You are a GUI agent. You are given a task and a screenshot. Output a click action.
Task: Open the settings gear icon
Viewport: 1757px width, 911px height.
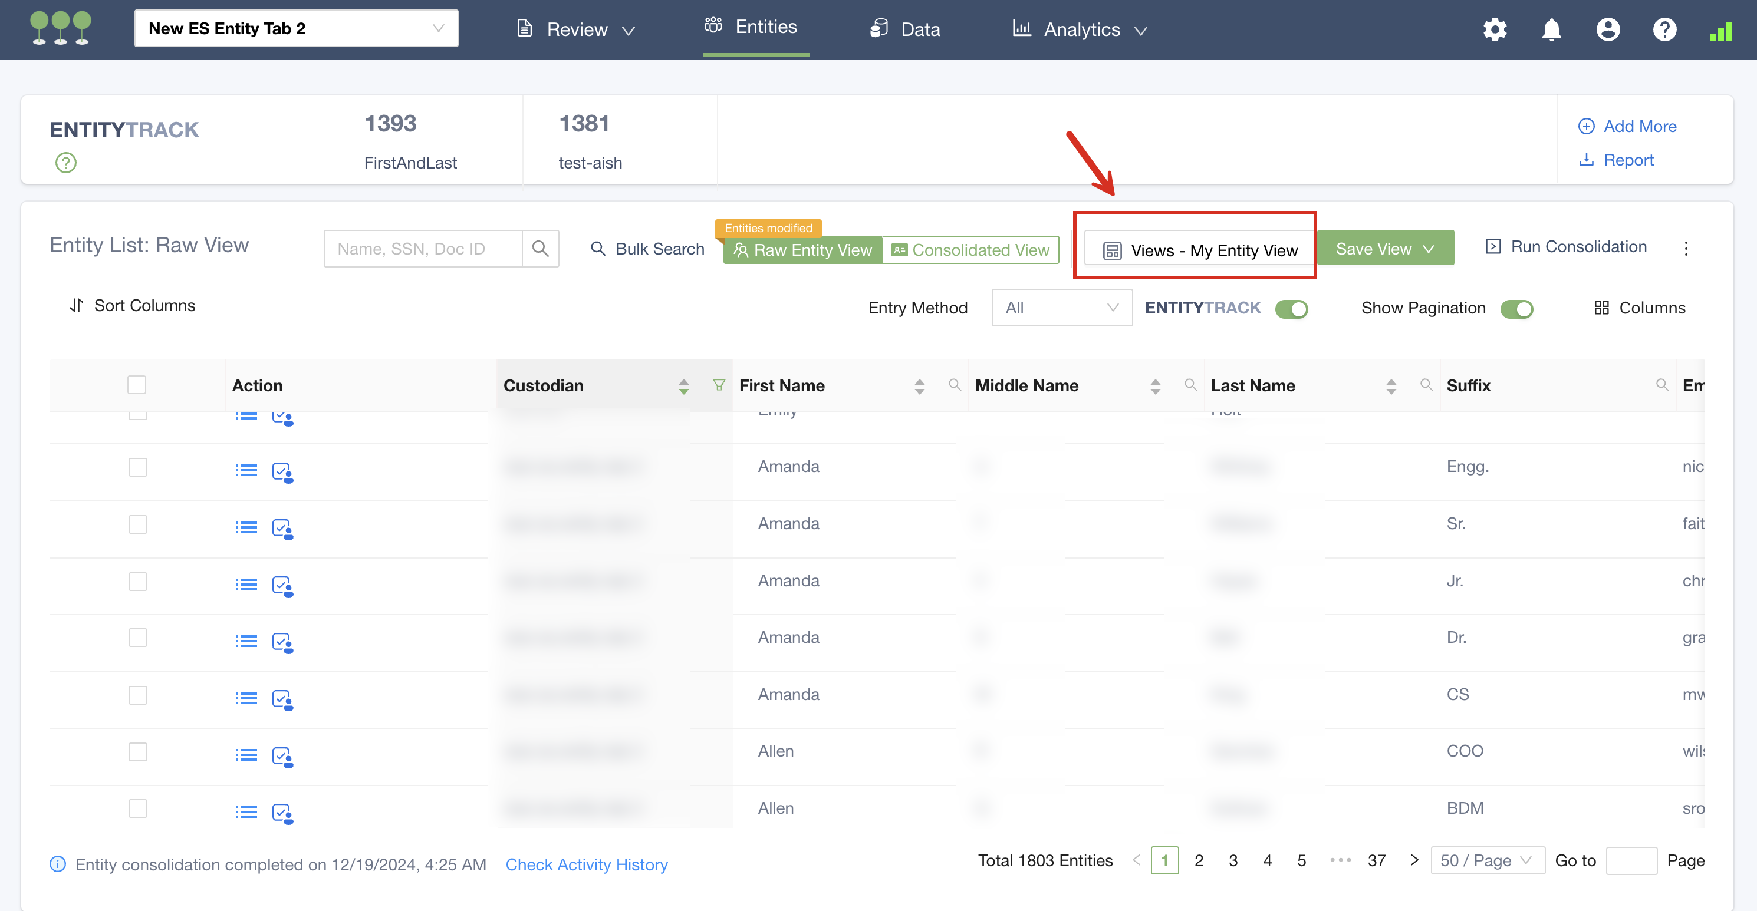coord(1495,29)
